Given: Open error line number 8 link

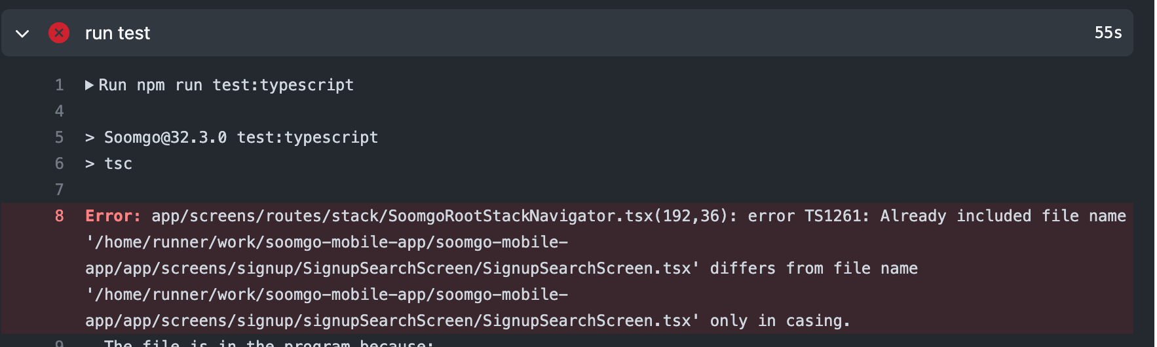Looking at the screenshot, I should point(60,216).
